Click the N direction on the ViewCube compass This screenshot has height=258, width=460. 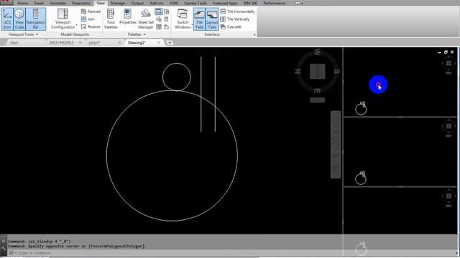pyautogui.click(x=298, y=71)
